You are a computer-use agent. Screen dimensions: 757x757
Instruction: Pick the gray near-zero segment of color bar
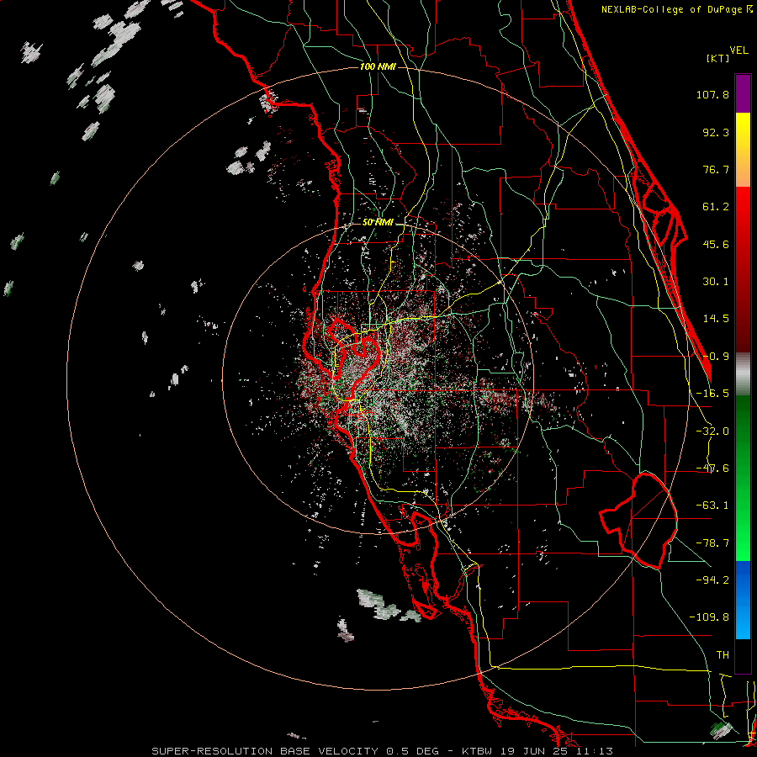point(743,373)
